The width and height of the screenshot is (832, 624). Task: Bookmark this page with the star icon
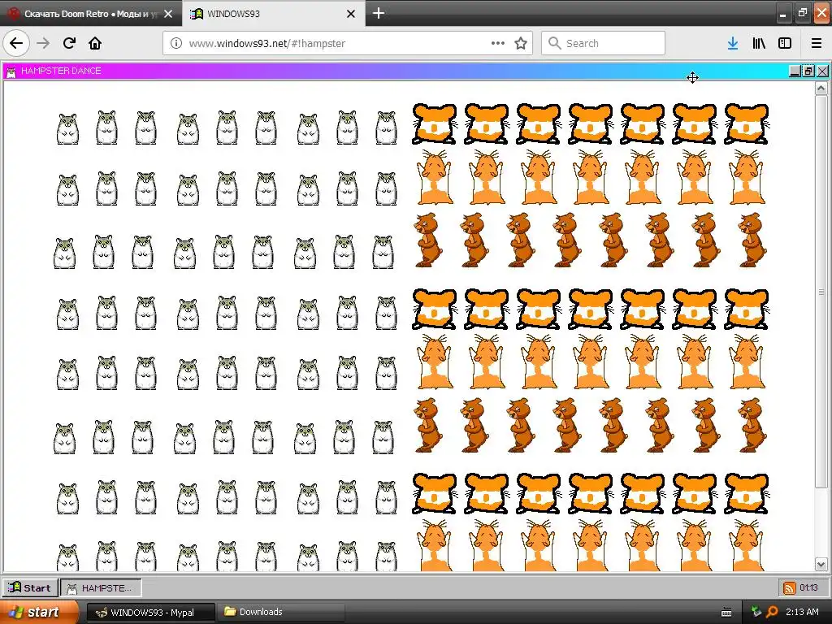(x=521, y=43)
